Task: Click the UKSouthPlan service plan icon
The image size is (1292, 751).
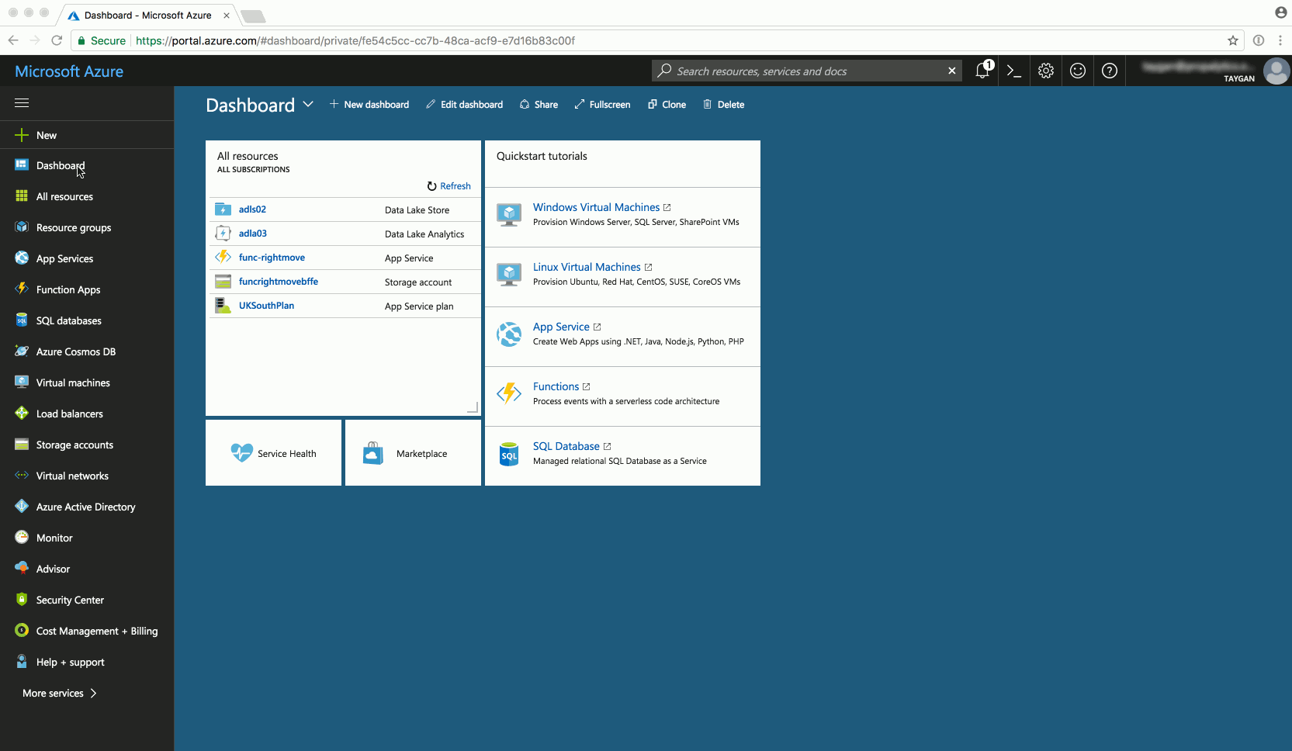Action: click(223, 306)
